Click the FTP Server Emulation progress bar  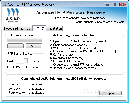coord(25,40)
